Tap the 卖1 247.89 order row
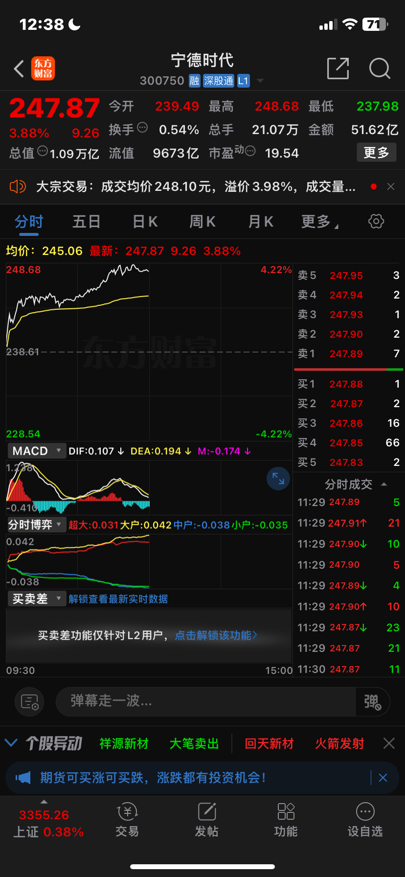Screen dimensions: 405x877 click(348, 354)
